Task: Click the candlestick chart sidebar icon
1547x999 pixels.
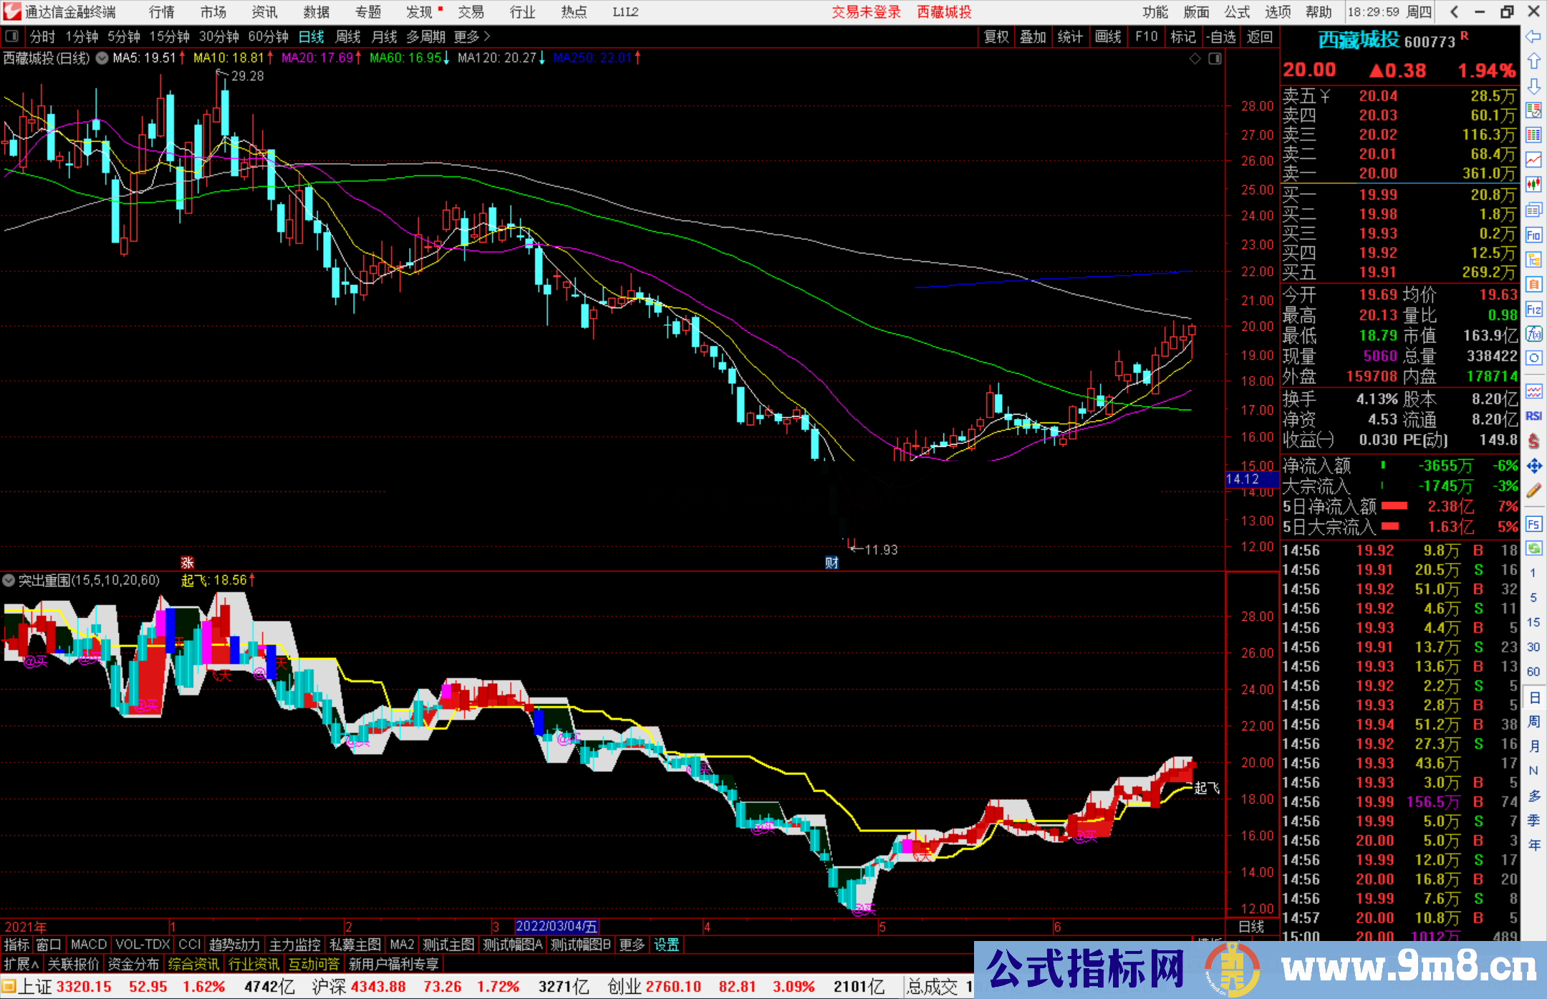Action: [x=1533, y=185]
